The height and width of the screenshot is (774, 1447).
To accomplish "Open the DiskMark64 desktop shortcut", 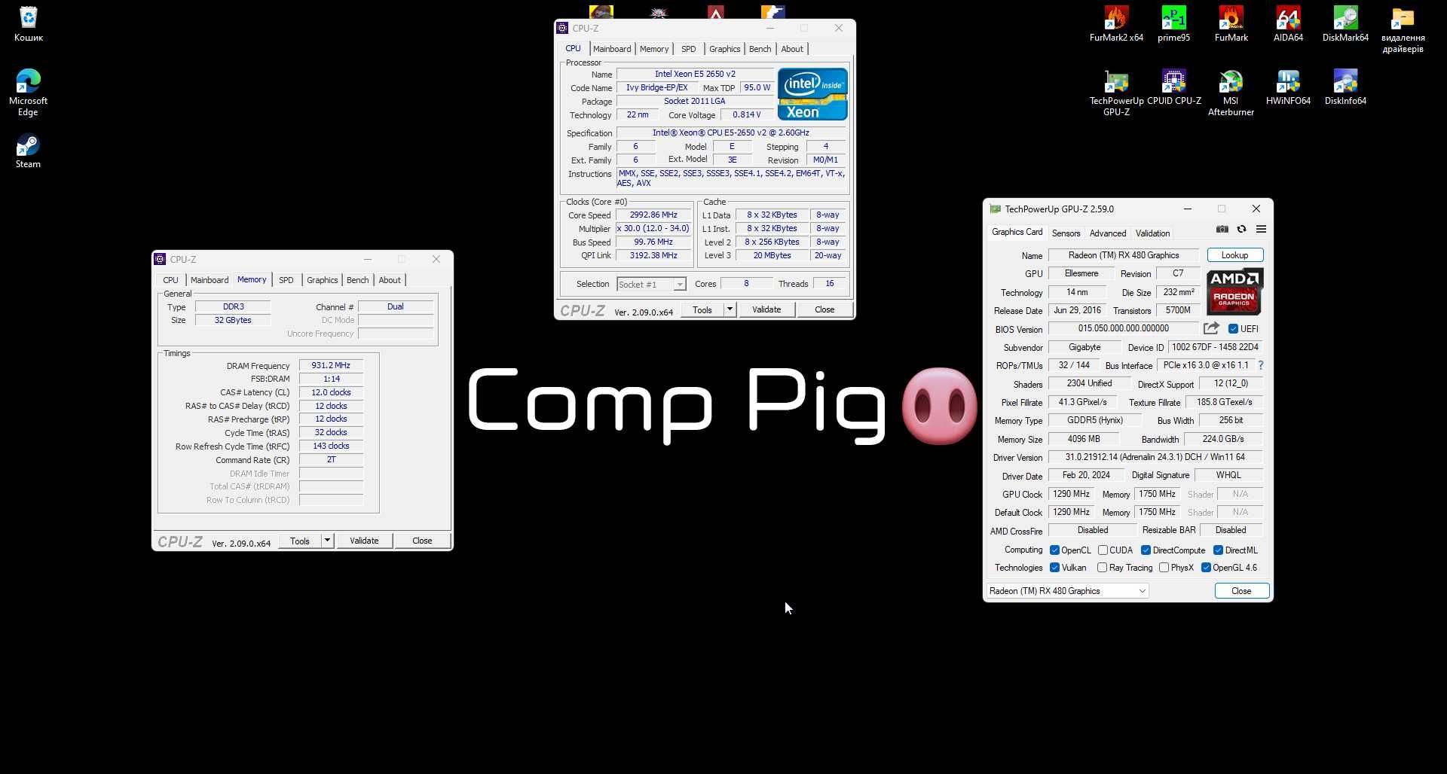I will pyautogui.click(x=1345, y=24).
